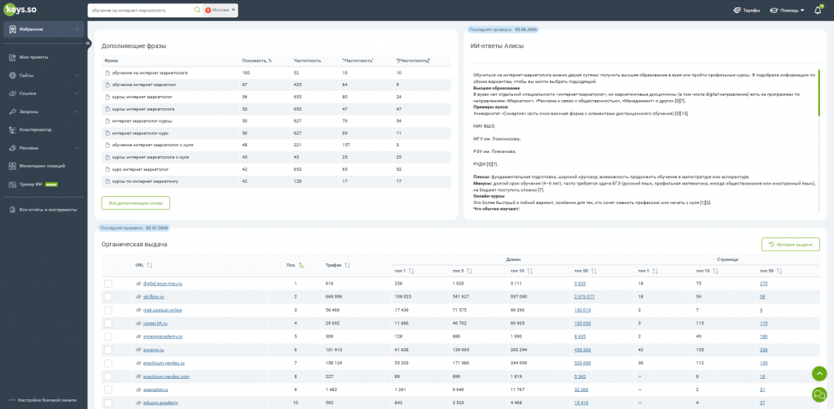
Task: Click traffic value 669 996
Action: click(334, 297)
